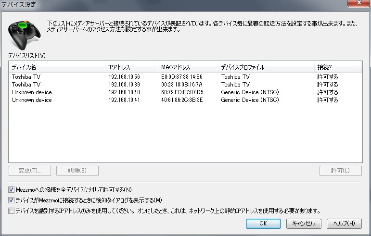Click Toshiba TV profile cell for 192.168.10.56
This screenshot has width=371, height=236.
tap(235, 77)
